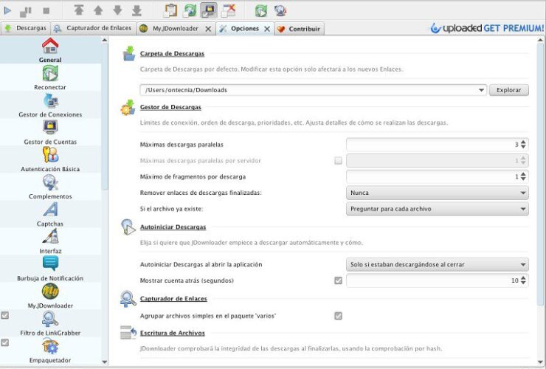Click the main panel vertical scrollbar
This screenshot has height=369, width=546.
[x=540, y=174]
